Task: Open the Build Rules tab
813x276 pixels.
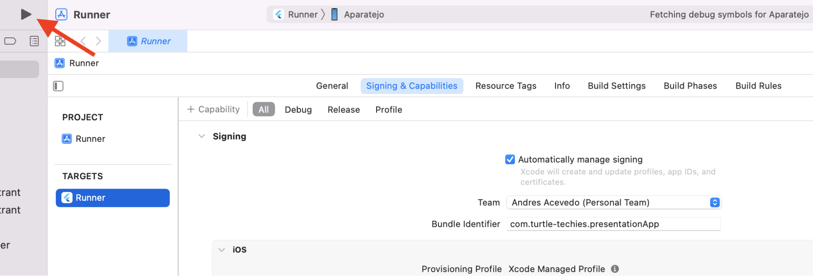Action: pyautogui.click(x=759, y=86)
